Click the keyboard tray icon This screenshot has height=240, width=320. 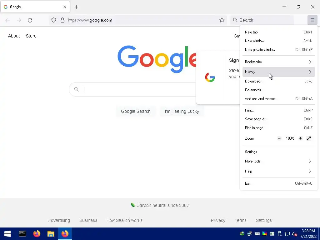click(x=257, y=234)
